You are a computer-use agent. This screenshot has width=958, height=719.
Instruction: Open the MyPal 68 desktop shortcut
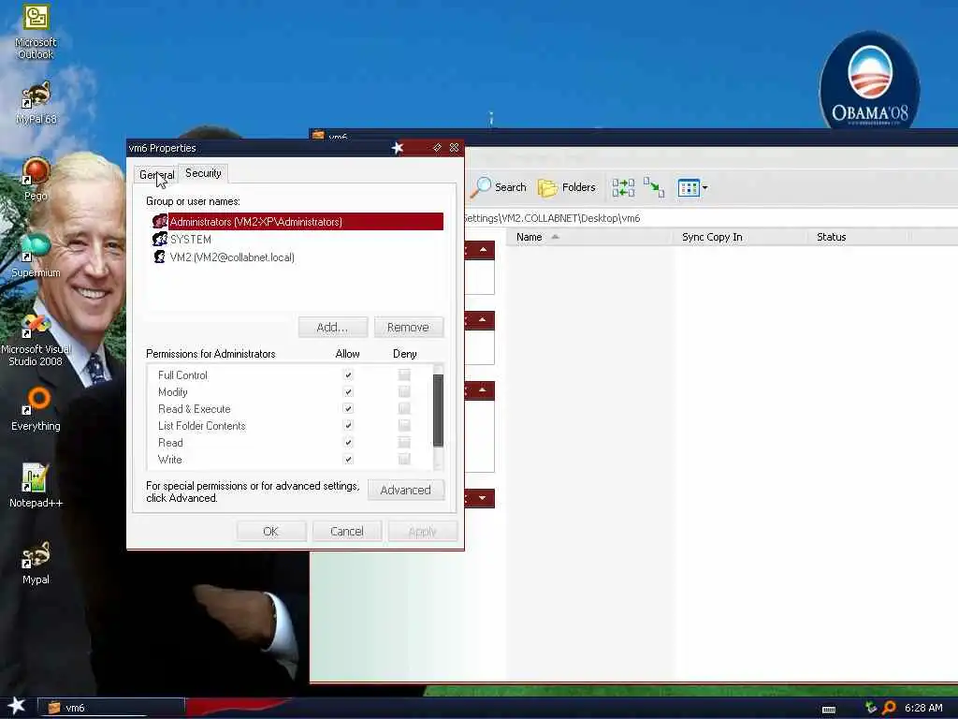36,103
